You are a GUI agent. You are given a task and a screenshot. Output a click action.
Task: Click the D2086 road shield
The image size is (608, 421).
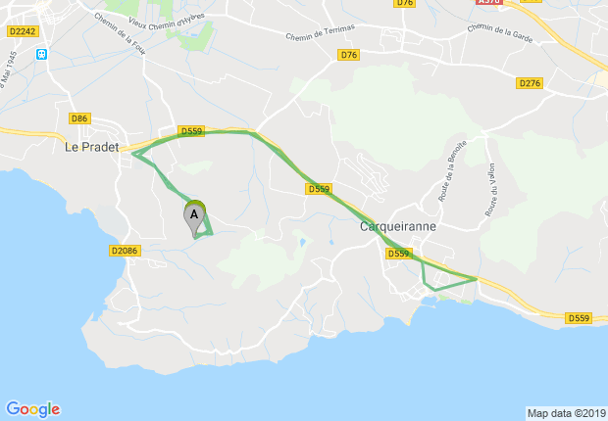tap(125, 251)
